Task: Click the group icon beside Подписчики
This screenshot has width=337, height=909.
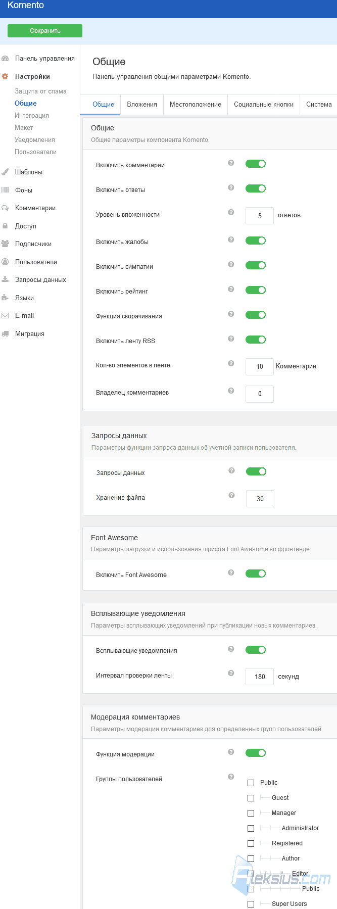Action: click(5, 244)
